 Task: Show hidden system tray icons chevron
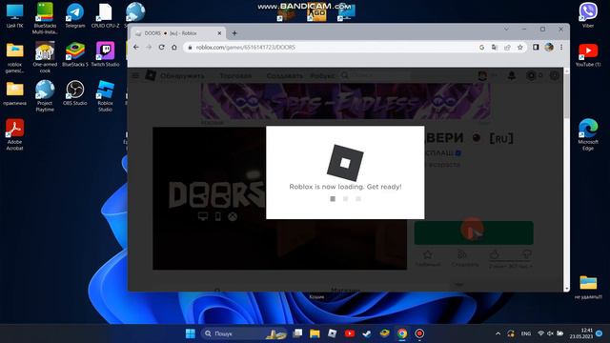[x=498, y=333]
